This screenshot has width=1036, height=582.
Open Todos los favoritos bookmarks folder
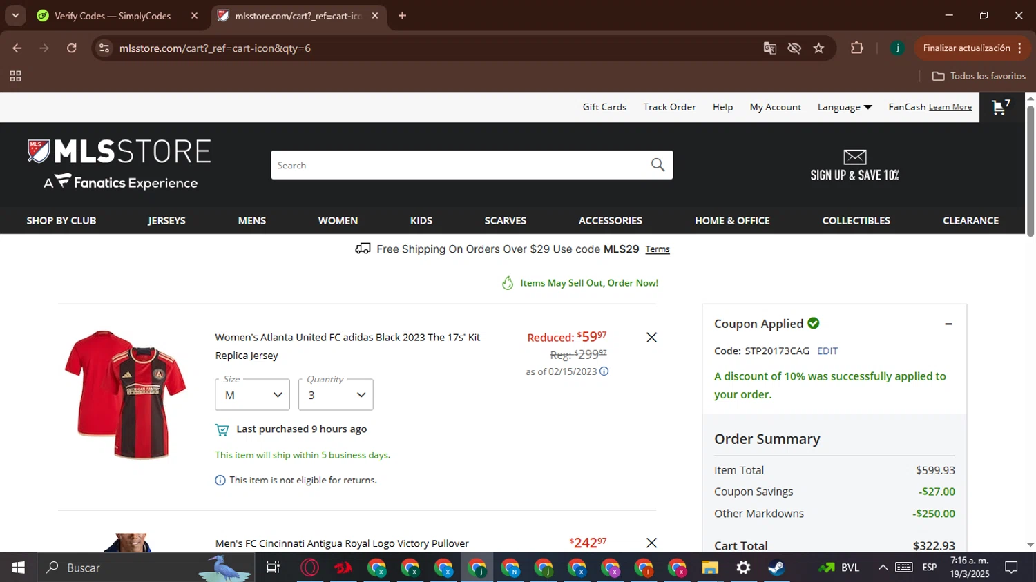coord(979,76)
